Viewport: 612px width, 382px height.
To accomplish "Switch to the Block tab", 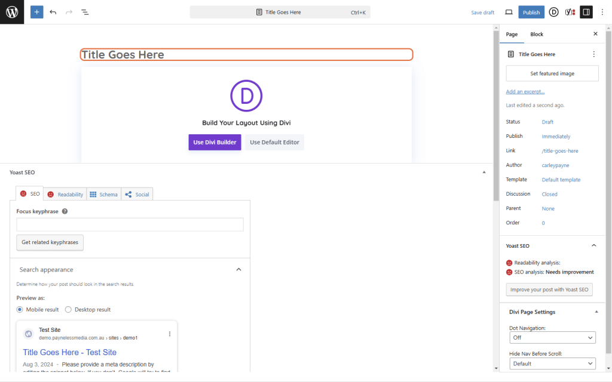I will coord(537,34).
